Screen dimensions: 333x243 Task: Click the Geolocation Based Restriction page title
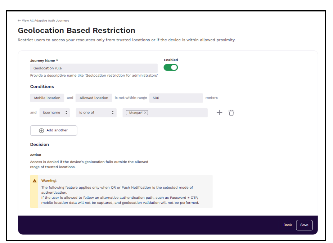tap(76, 31)
